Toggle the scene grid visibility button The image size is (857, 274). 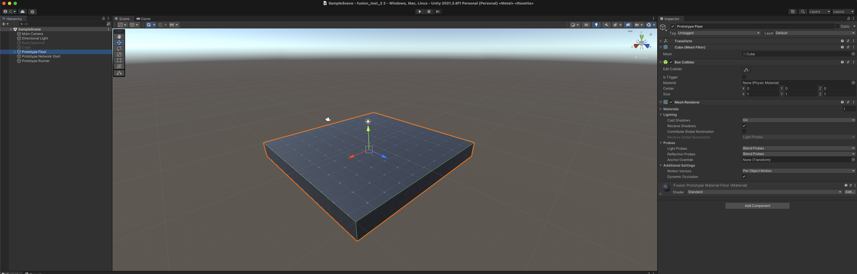pos(149,25)
